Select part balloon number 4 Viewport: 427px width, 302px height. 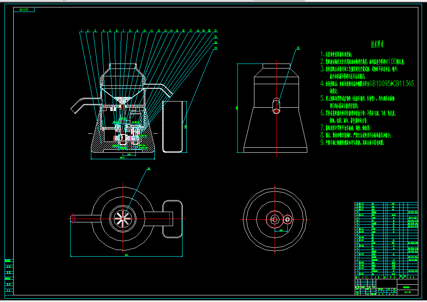point(104,31)
